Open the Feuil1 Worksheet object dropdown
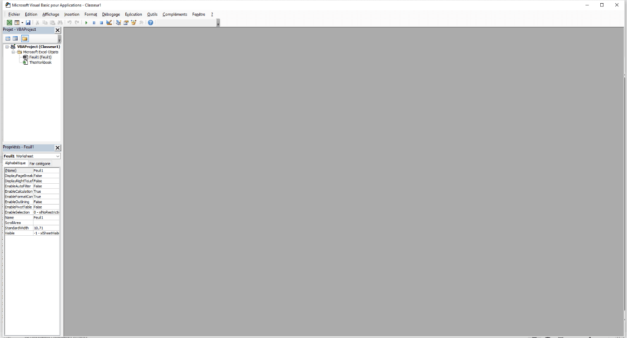Screen dimensions: 627x338 57,156
